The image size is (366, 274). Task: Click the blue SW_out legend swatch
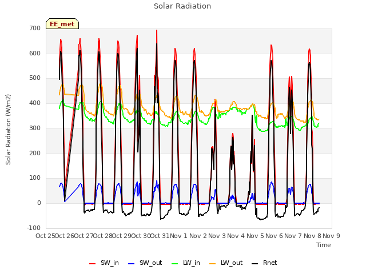(x=132, y=264)
